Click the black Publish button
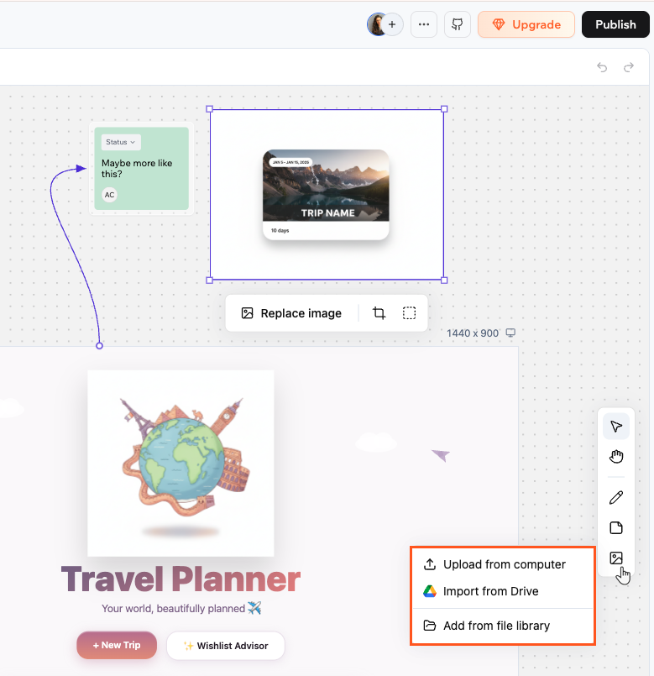The height and width of the screenshot is (676, 654). click(615, 24)
